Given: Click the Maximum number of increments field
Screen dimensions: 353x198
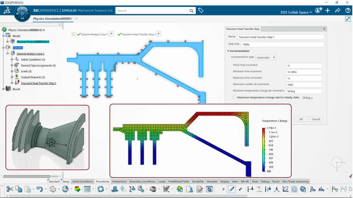Looking at the screenshot, I should (x=304, y=85).
